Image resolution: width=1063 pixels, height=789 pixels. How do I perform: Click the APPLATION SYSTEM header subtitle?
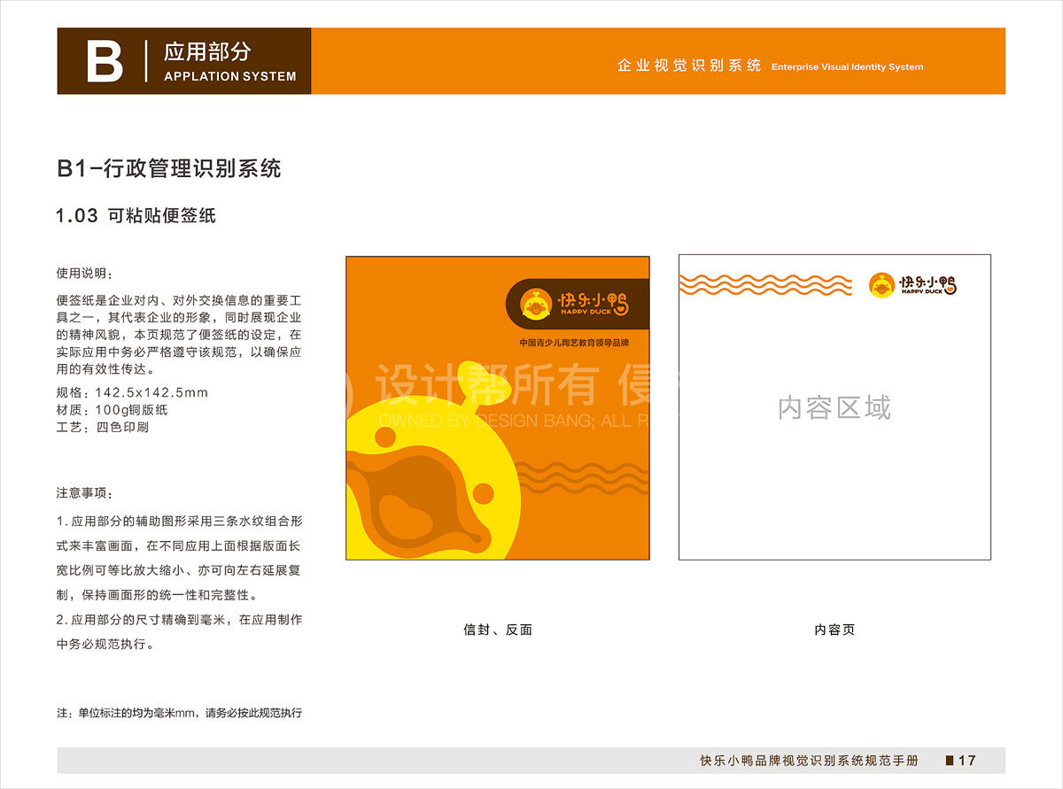point(230,76)
